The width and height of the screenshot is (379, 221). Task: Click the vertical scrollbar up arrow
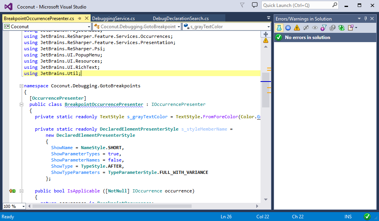click(266, 47)
